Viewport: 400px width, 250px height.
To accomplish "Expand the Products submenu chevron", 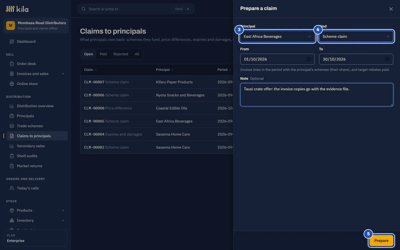I will click(63, 210).
